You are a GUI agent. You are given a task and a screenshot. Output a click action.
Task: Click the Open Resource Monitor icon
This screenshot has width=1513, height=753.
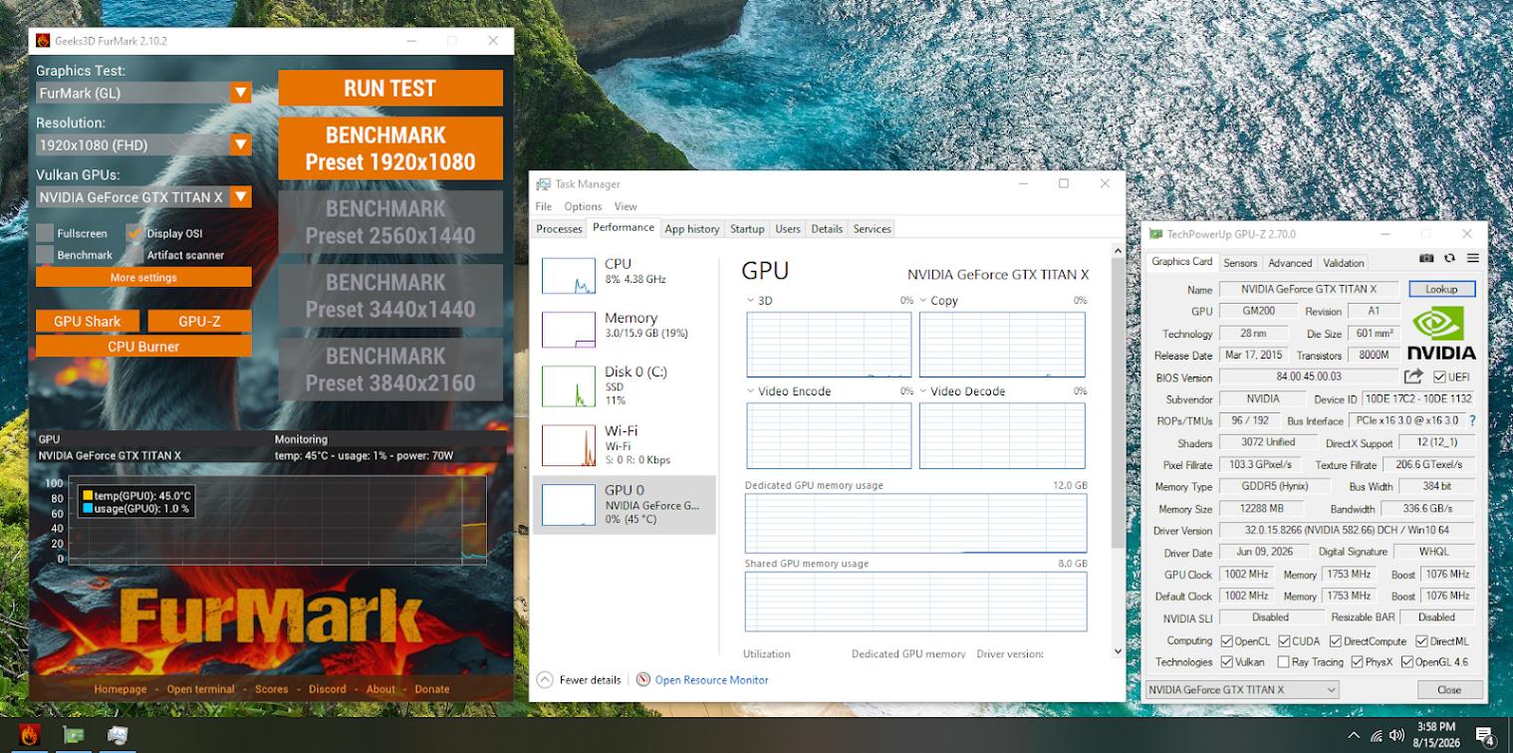pos(643,679)
